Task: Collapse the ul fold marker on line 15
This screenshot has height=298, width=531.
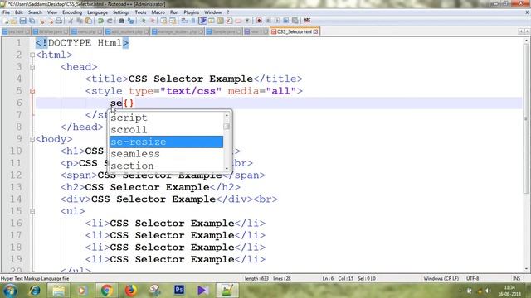Action: pyautogui.click(x=32, y=211)
